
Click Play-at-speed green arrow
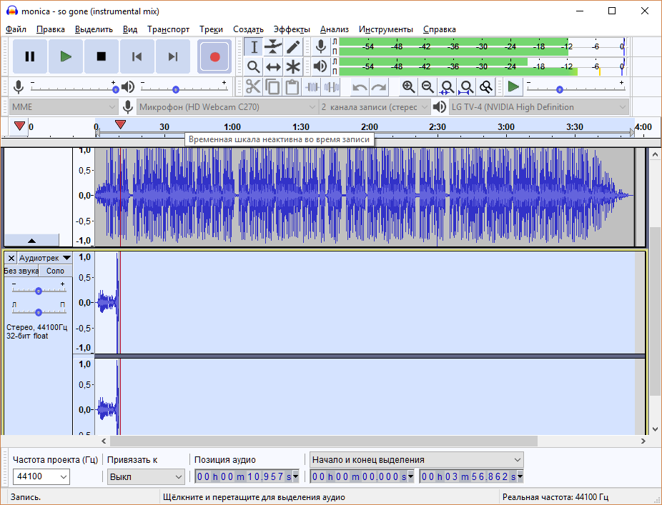coord(513,87)
